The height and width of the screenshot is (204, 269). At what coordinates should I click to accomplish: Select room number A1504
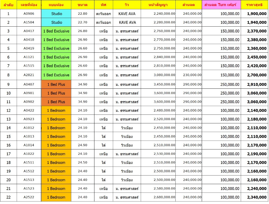click(x=29, y=22)
